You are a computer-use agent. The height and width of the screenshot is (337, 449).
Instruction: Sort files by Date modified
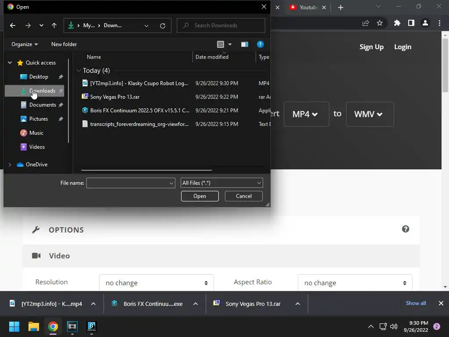pyautogui.click(x=212, y=57)
